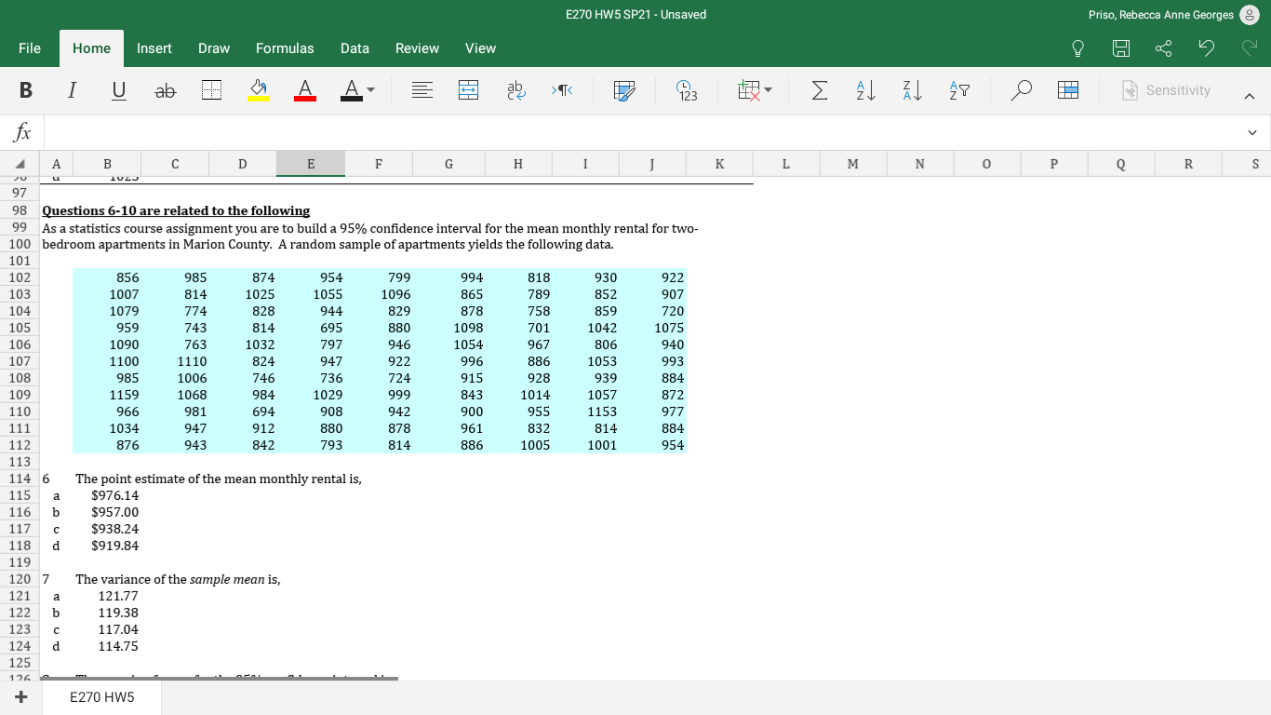Viewport: 1271px width, 715px height.
Task: Click the format as table icon
Action: click(x=1067, y=90)
